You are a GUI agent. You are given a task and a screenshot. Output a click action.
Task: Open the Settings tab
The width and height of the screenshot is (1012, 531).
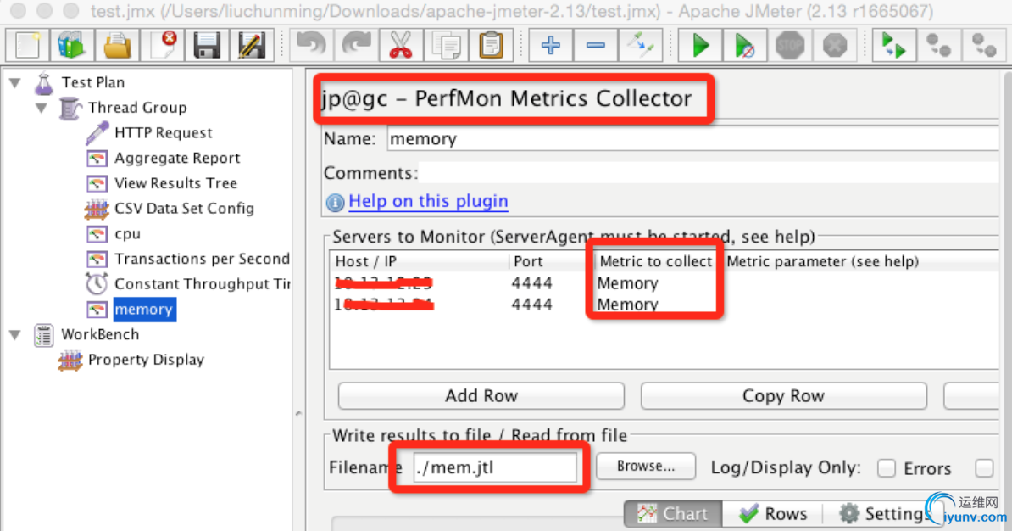point(883,513)
